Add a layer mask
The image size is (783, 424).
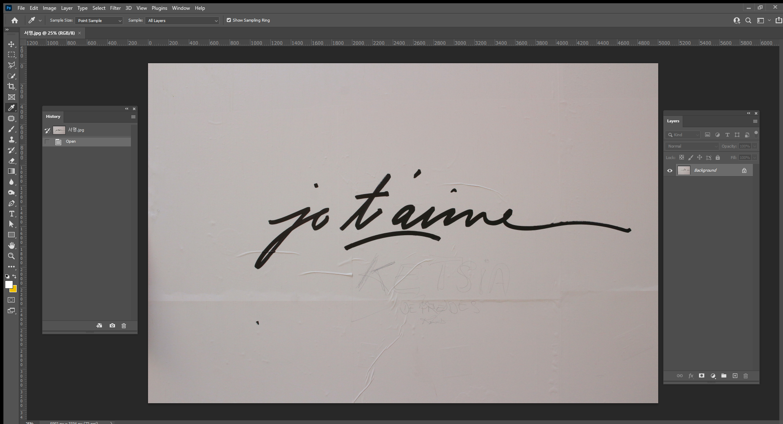pyautogui.click(x=701, y=376)
